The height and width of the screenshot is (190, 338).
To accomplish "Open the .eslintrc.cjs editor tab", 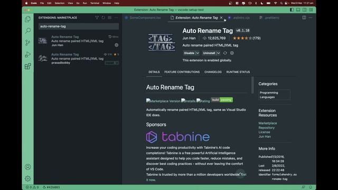I will [x=241, y=18].
